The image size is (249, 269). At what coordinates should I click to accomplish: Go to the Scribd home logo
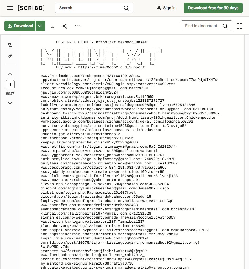point(31,8)
